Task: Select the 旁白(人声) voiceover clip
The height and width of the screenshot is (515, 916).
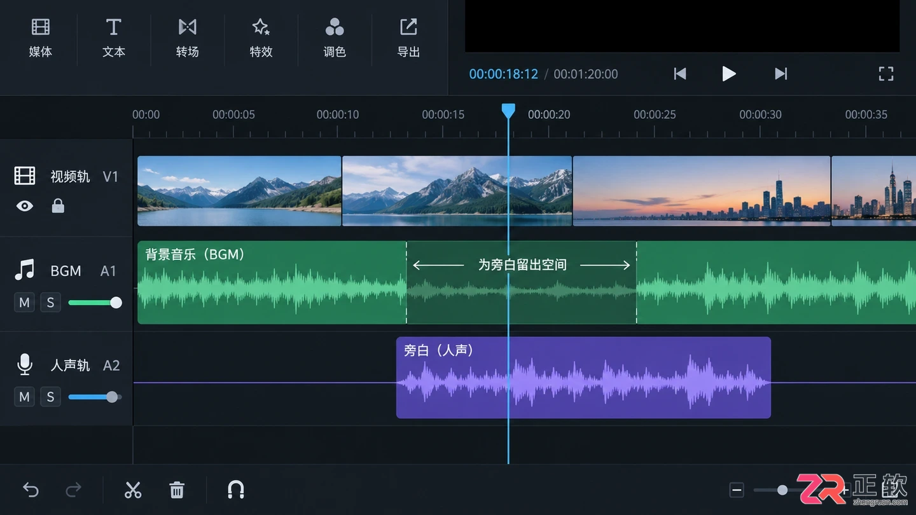Action: click(583, 378)
